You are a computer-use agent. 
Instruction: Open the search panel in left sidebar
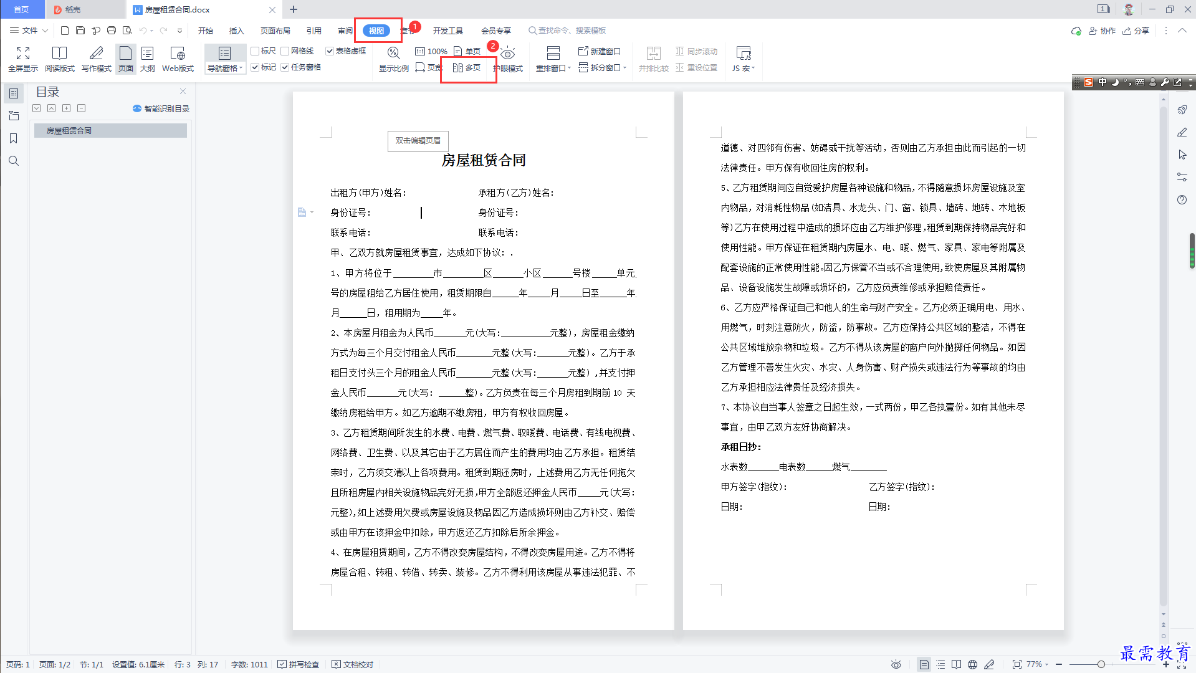coord(14,161)
